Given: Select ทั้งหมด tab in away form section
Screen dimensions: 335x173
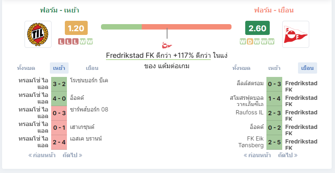Looking at the screenshot, I should (x=241, y=68).
